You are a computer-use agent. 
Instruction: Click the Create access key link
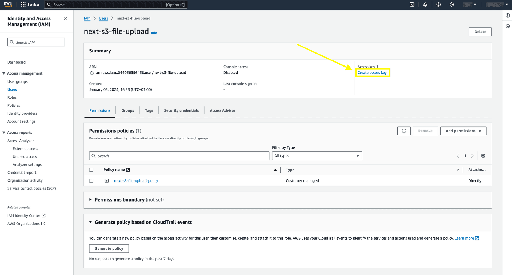click(x=373, y=72)
